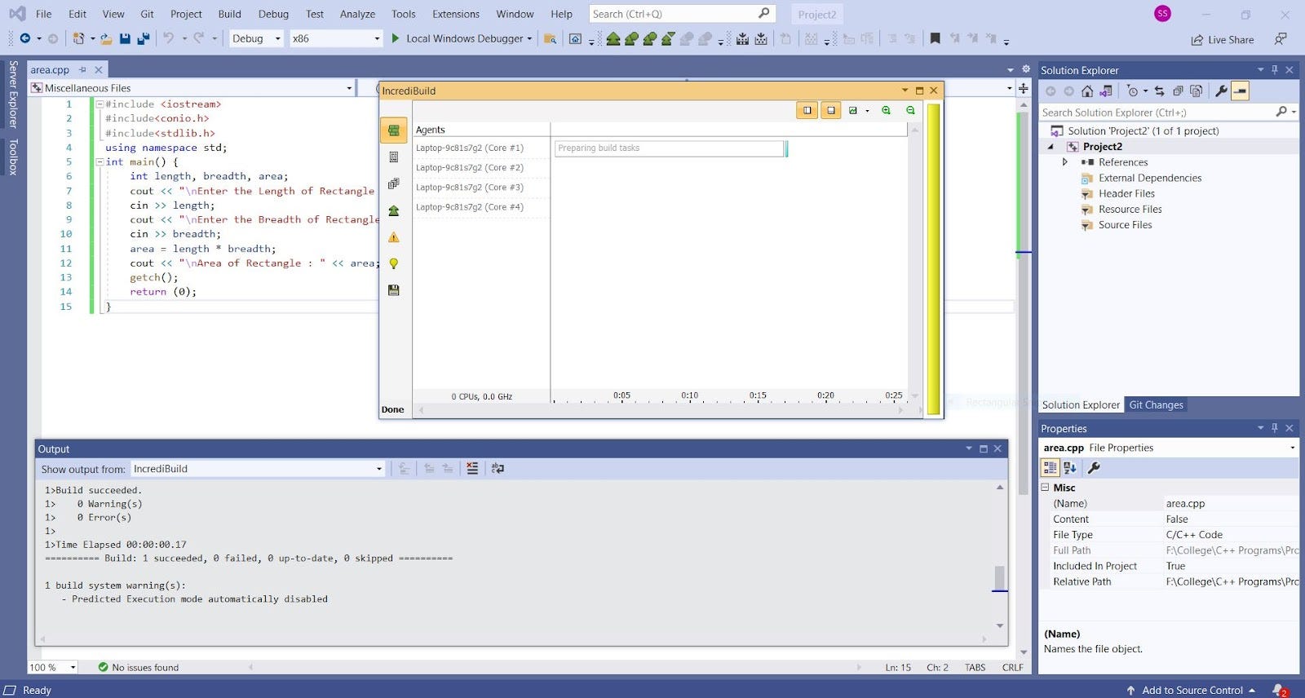This screenshot has height=698, width=1305.
Task: Click the Live Share button
Action: [1223, 39]
